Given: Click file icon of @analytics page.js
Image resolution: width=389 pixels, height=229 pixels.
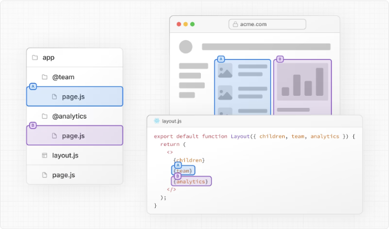Looking at the screenshot, I should 54,136.
